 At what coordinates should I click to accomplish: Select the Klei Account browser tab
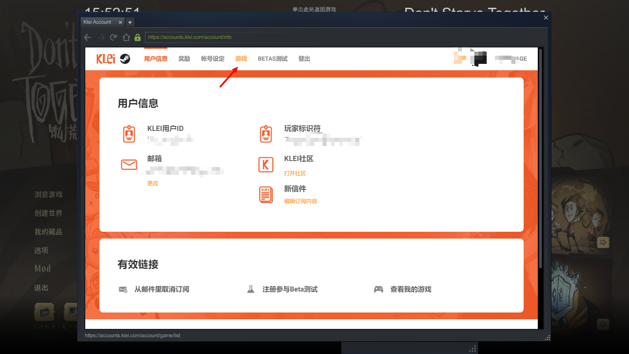click(x=102, y=22)
